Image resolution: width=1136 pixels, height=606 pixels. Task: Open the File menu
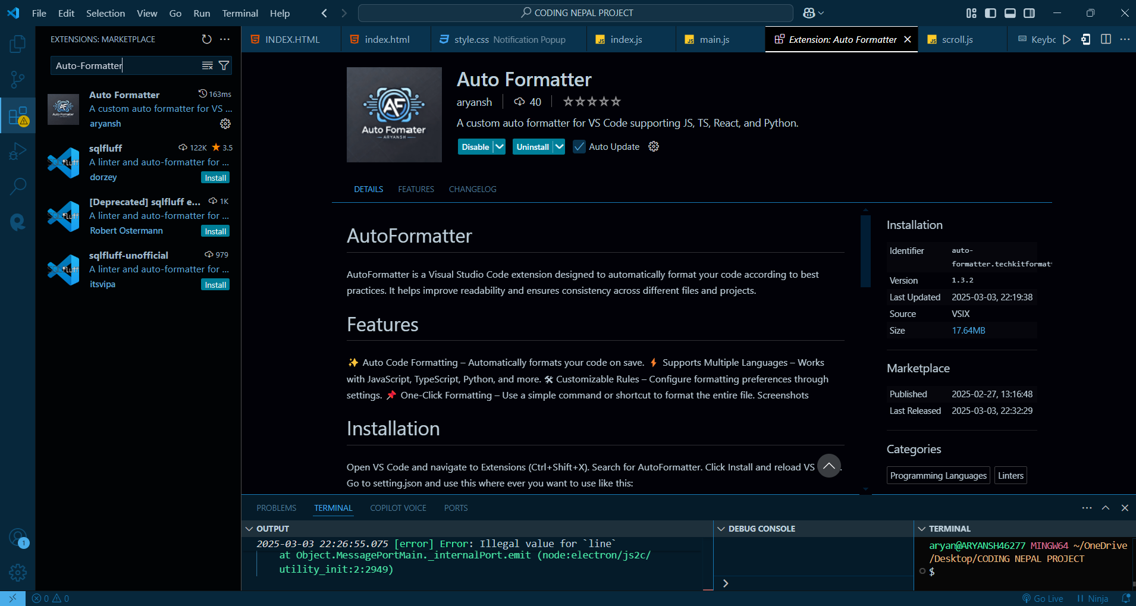tap(39, 13)
